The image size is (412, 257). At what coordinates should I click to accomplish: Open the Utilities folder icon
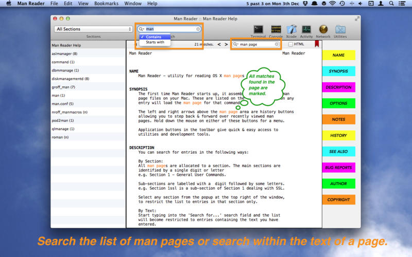pos(340,30)
